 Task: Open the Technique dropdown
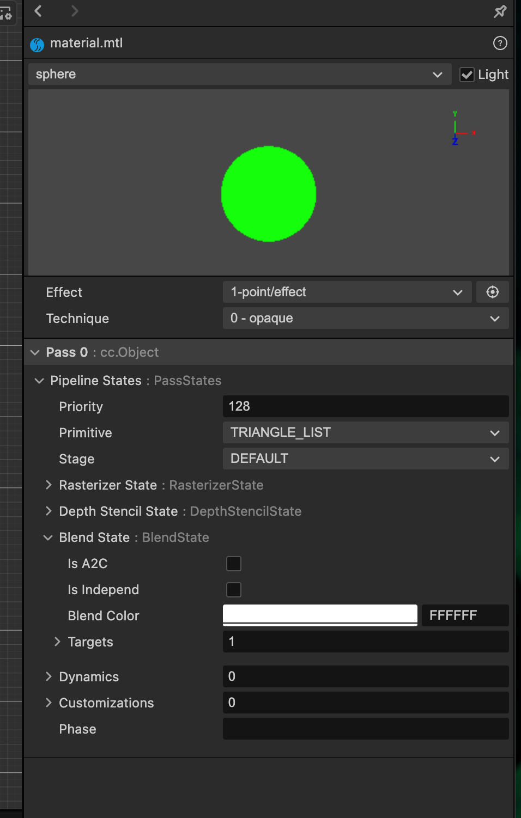tap(366, 319)
